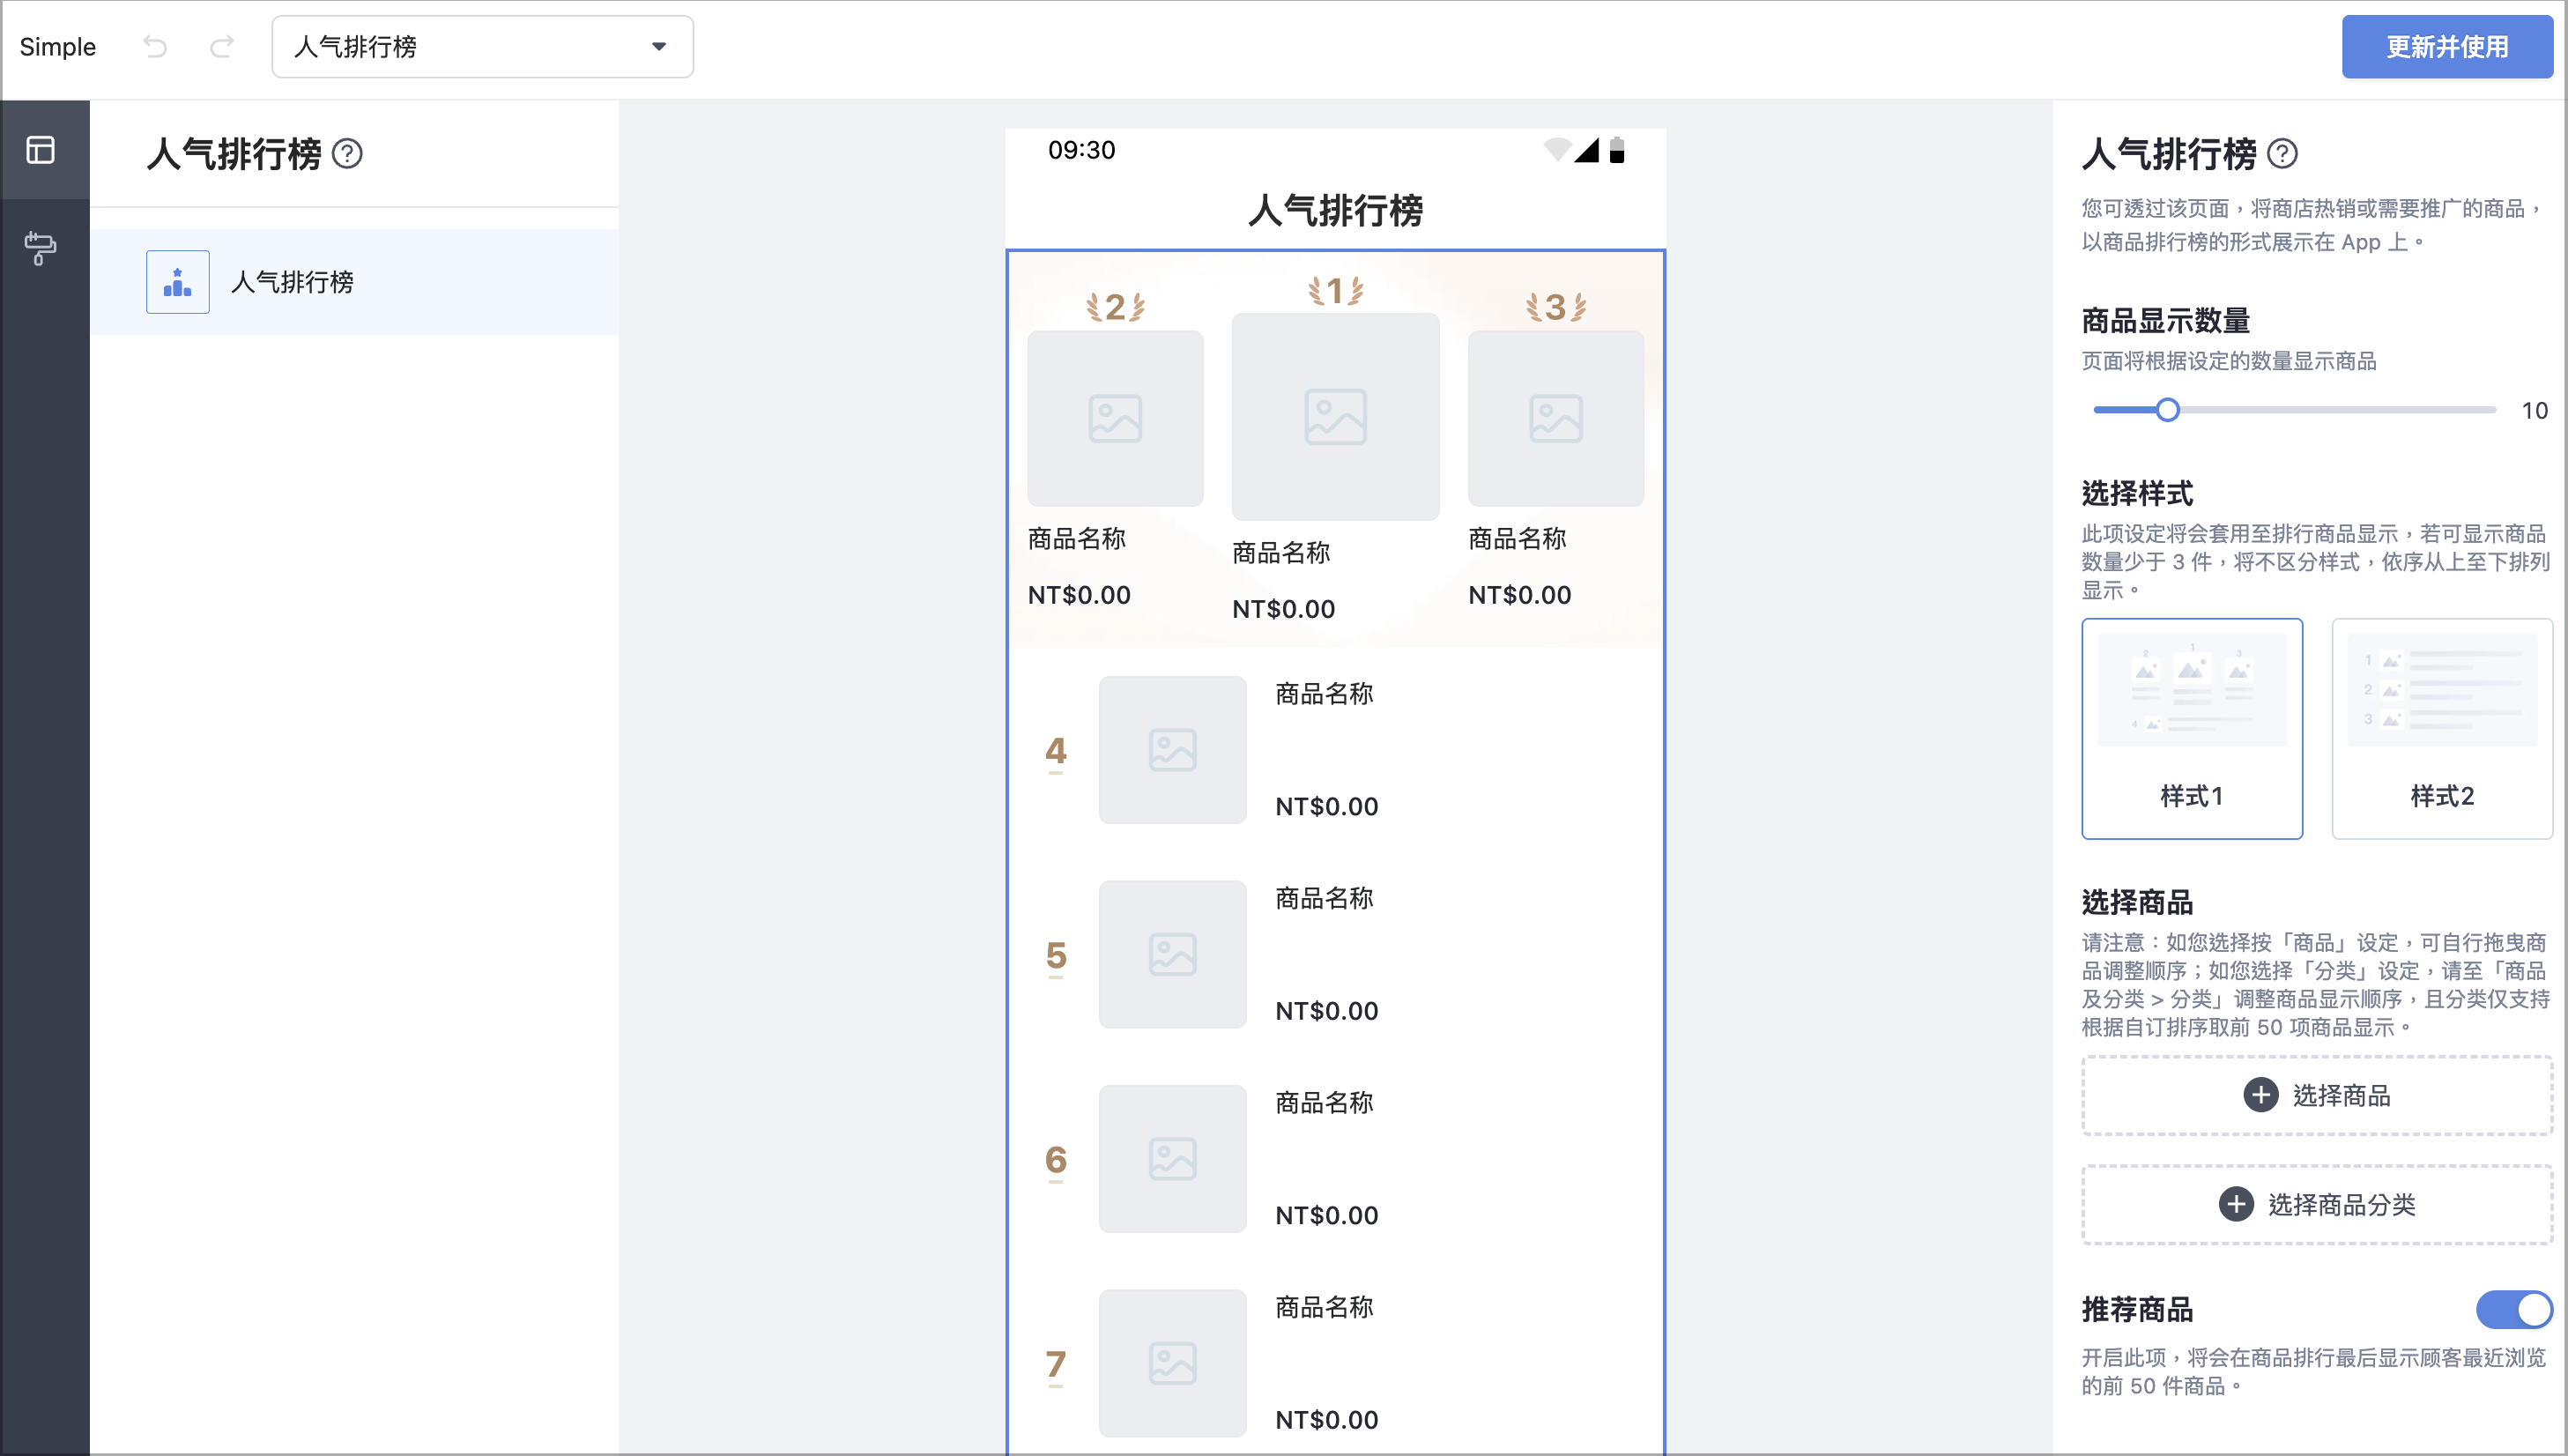The height and width of the screenshot is (1456, 2568).
Task: Click the 09:30 time in preview
Action: [x=1081, y=150]
